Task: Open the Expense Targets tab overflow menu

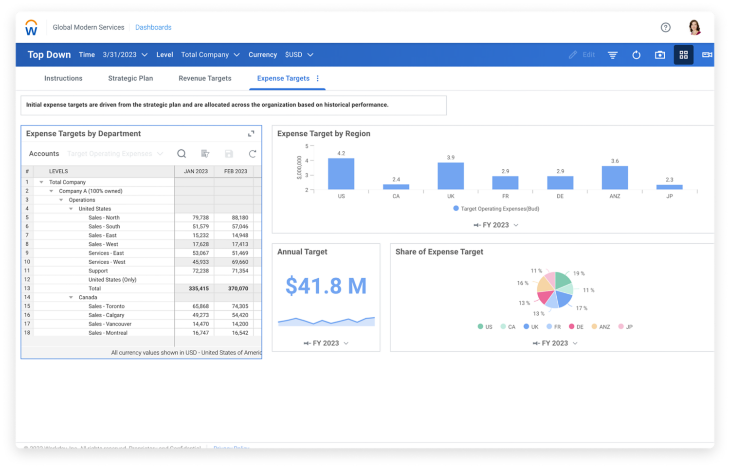Action: coord(319,78)
